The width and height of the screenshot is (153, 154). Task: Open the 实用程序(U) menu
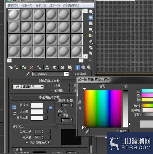[x=71, y=6]
